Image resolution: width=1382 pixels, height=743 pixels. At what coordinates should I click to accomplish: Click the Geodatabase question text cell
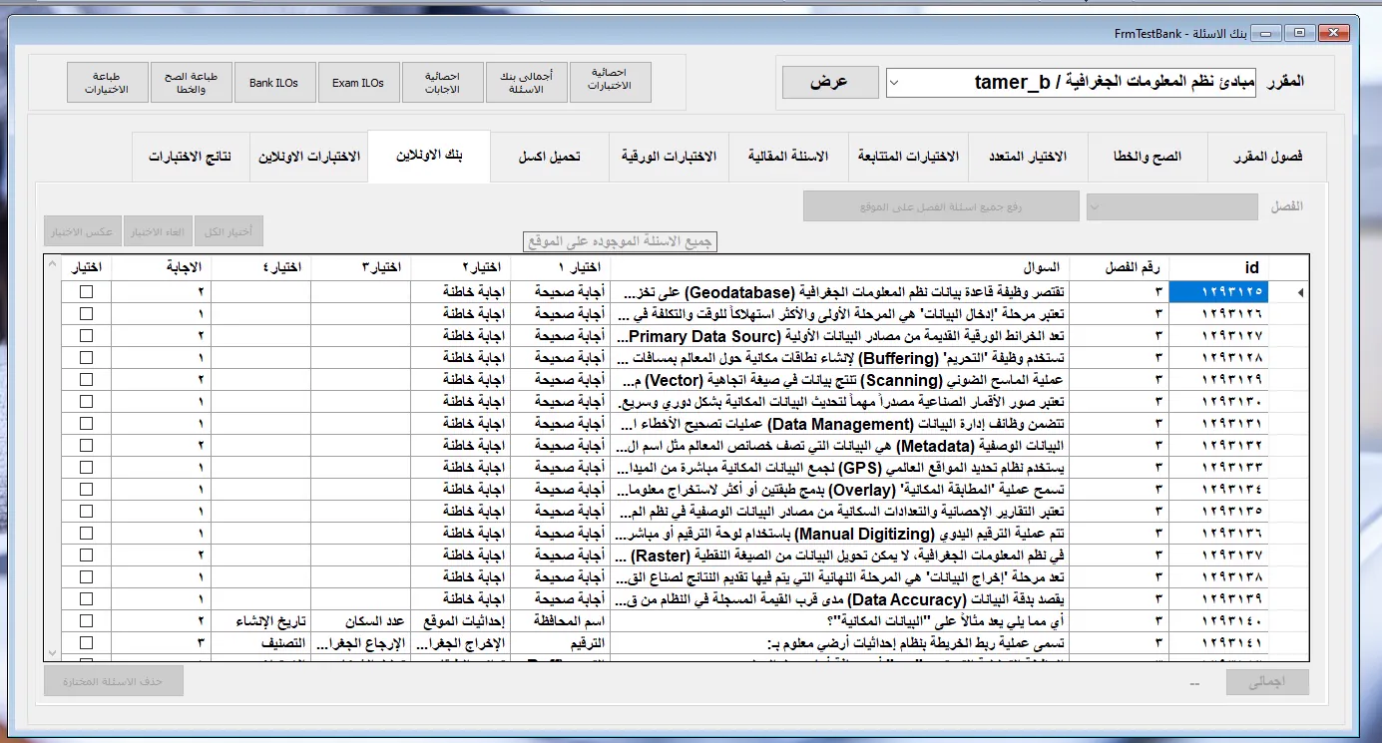(x=839, y=291)
